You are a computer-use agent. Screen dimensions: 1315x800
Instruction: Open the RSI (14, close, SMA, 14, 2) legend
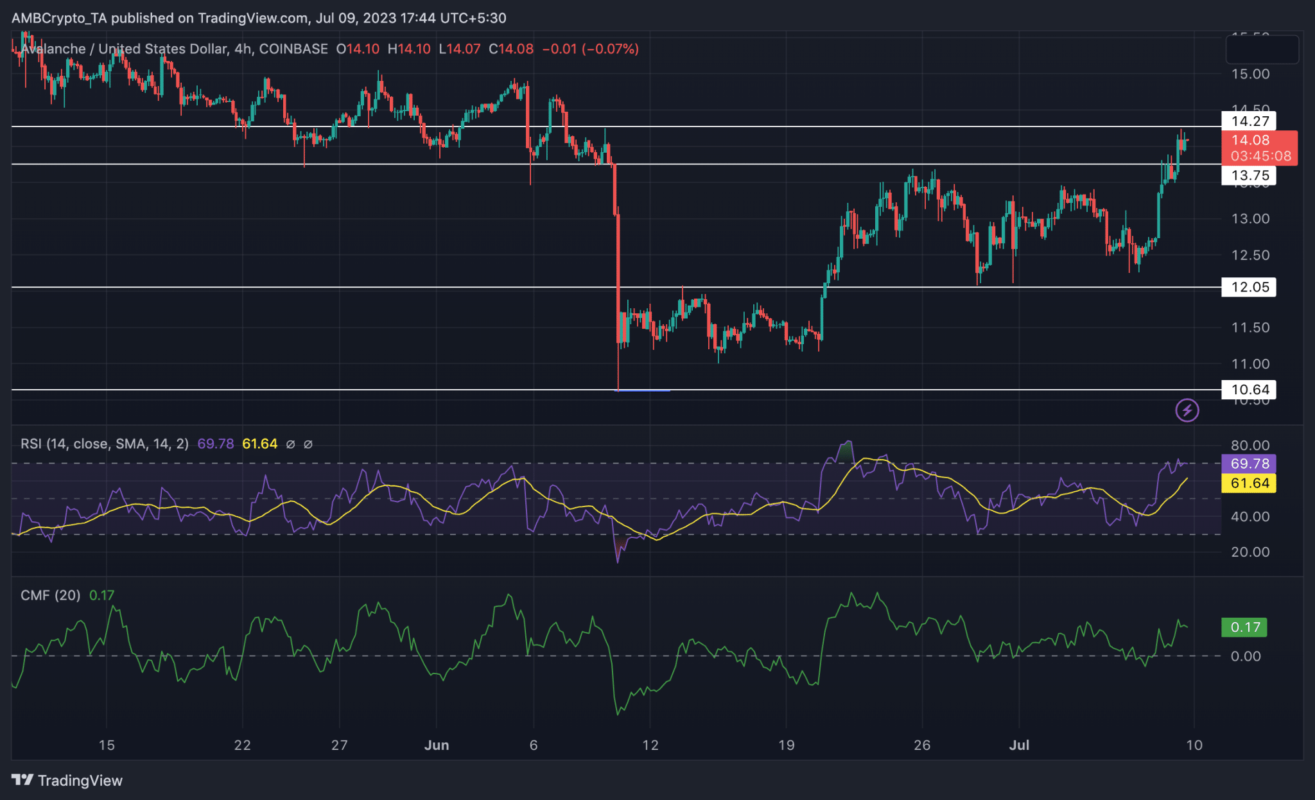tap(105, 444)
